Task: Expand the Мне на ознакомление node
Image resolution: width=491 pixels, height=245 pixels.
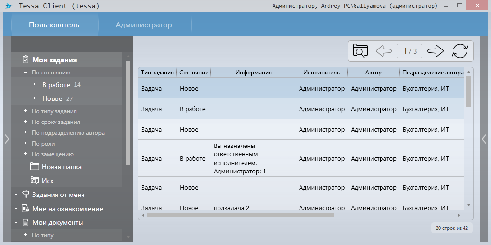Action: point(16,209)
